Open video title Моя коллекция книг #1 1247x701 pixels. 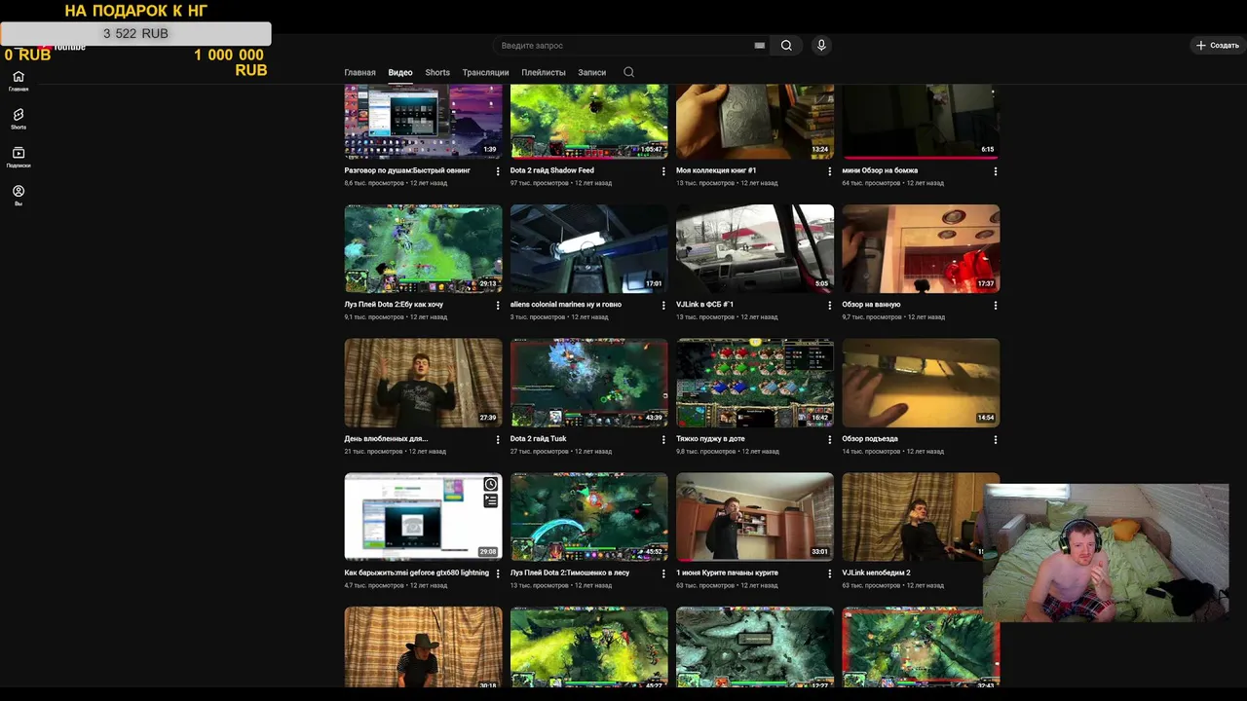(716, 170)
